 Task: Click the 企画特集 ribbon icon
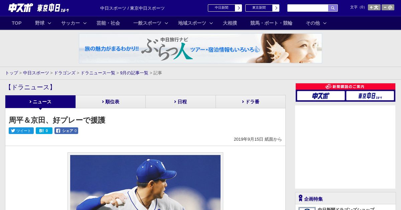click(x=300, y=198)
